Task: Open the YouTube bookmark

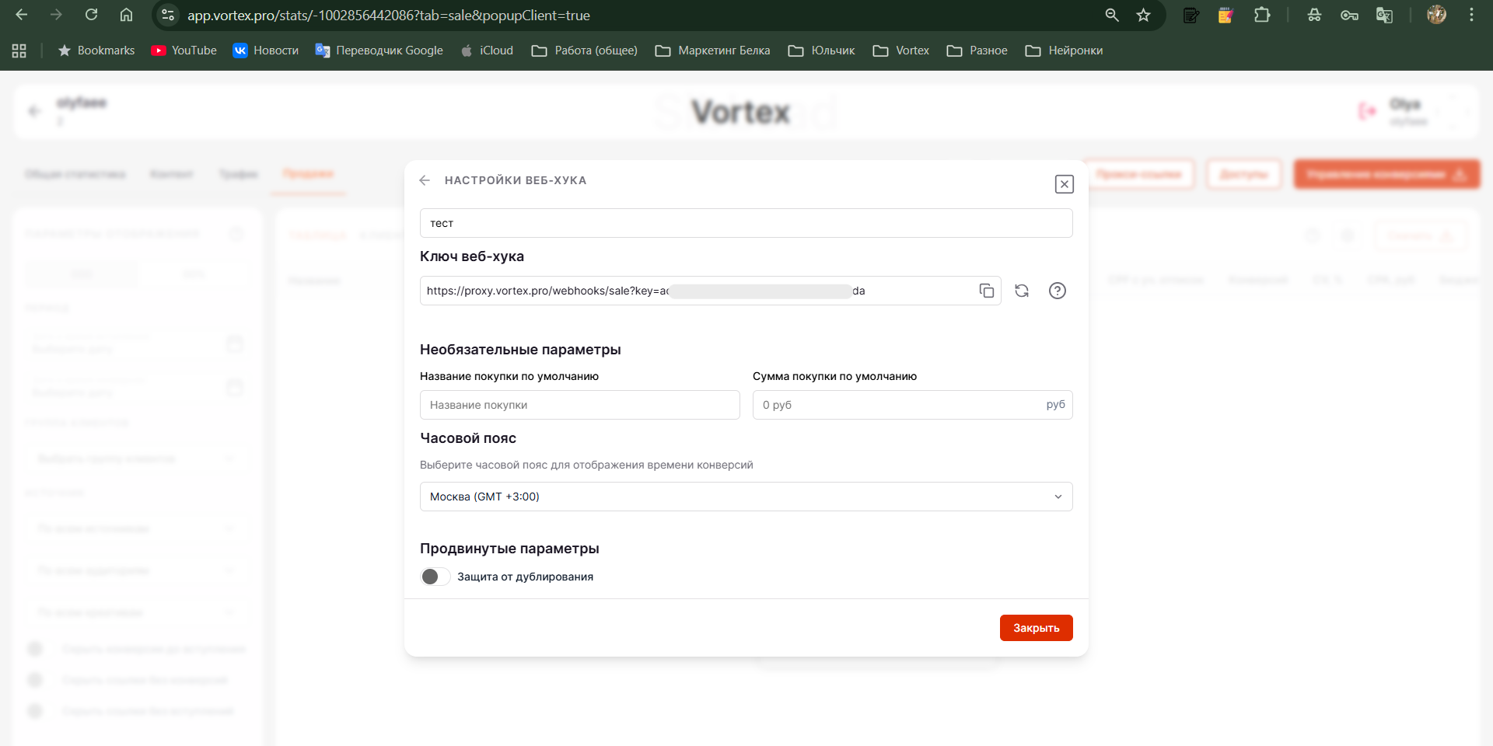Action: 184,51
